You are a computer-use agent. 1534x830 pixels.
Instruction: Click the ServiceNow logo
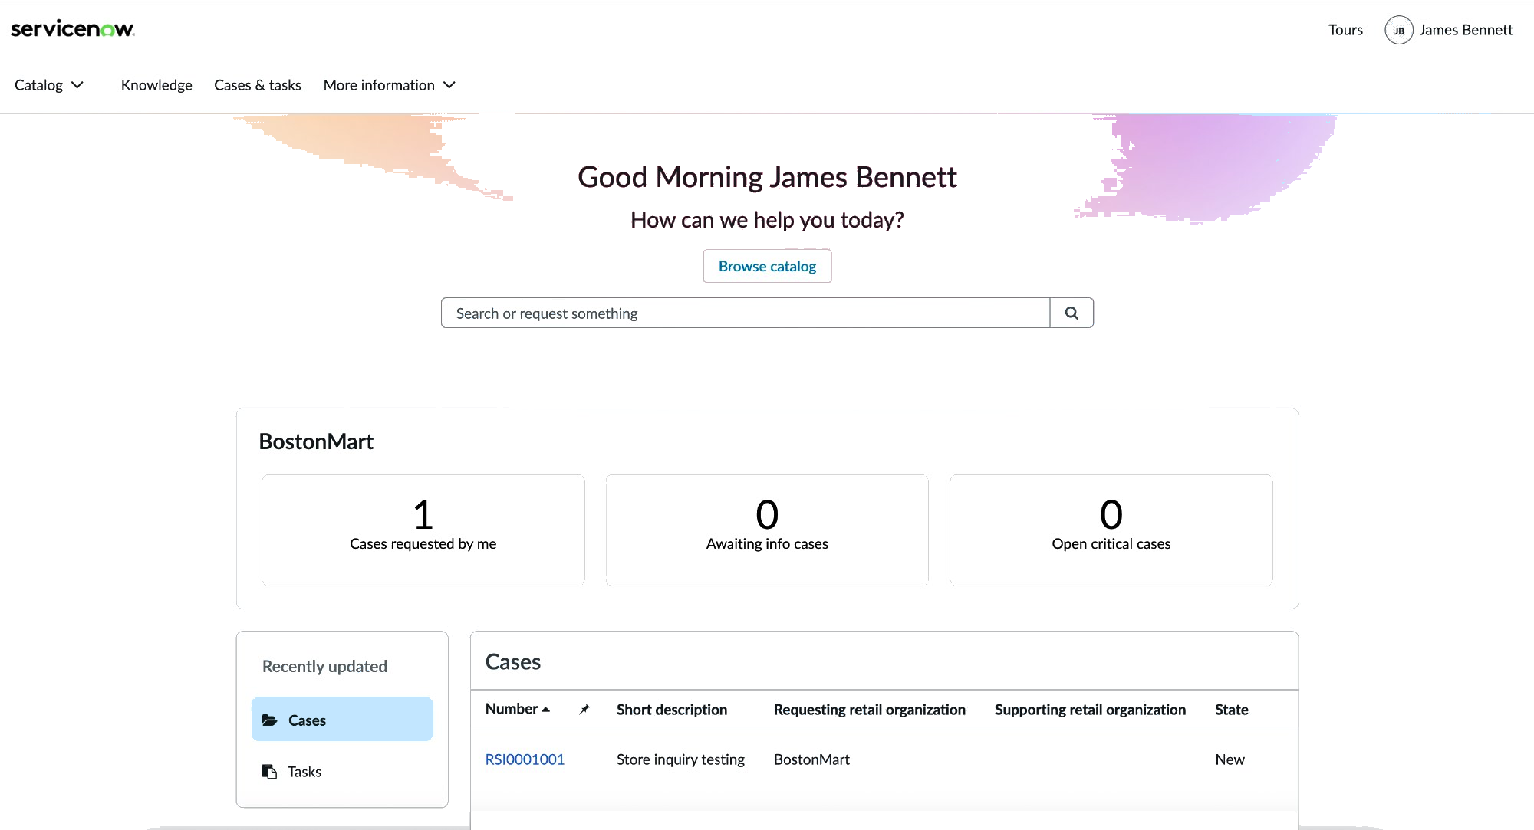coord(73,29)
